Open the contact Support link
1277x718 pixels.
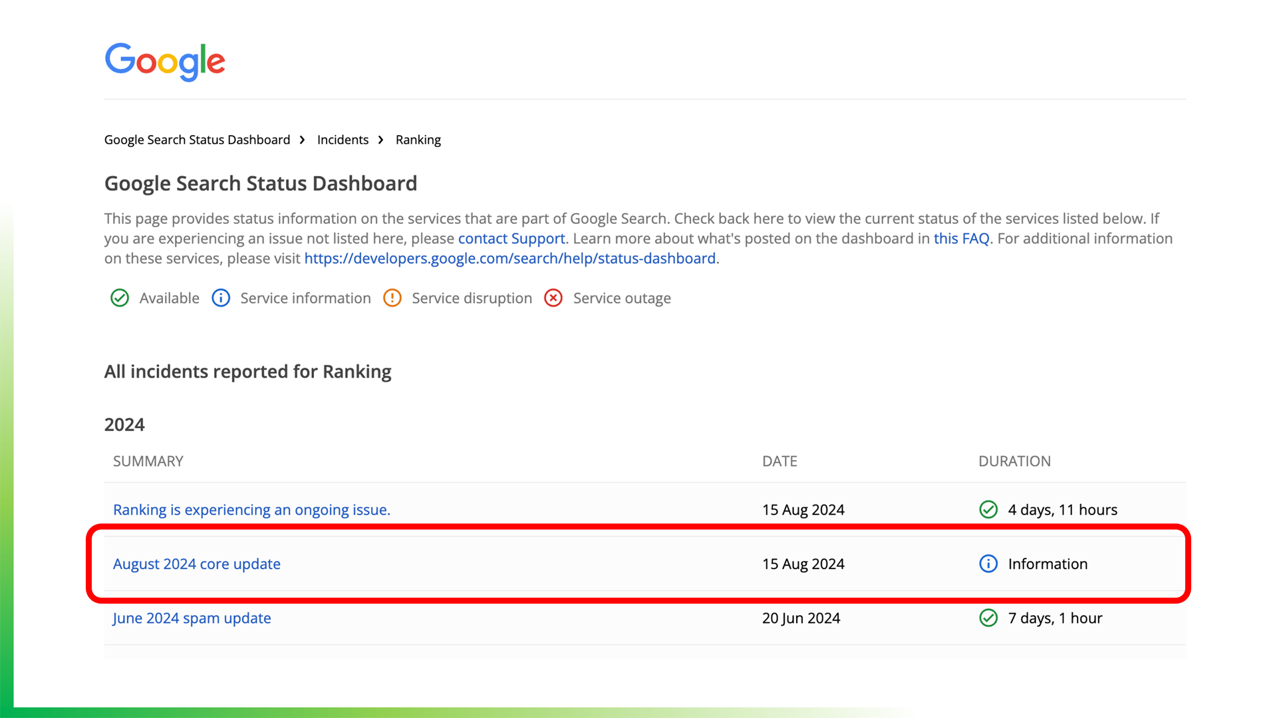pyautogui.click(x=511, y=239)
